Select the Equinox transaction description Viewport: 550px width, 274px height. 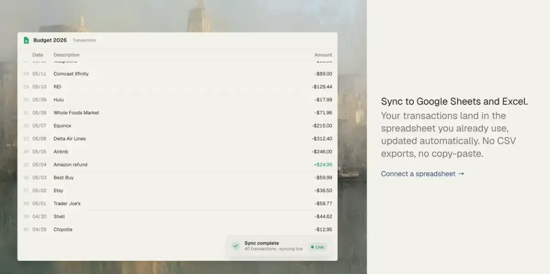62,126
